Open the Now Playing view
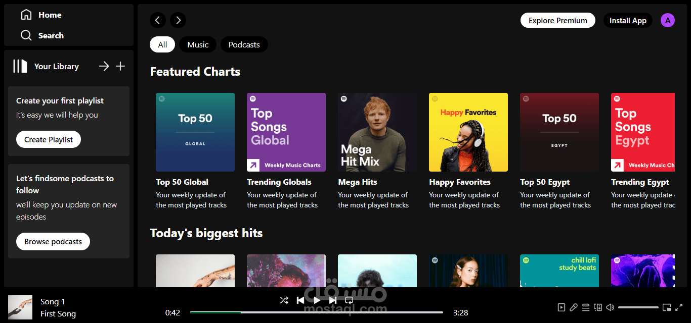Screen dimensions: 691x323 [562, 307]
